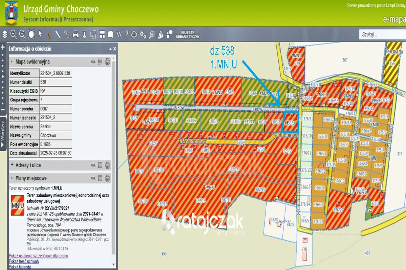Activate the object info tool
This screenshot has width=406, height=270.
point(49,34)
